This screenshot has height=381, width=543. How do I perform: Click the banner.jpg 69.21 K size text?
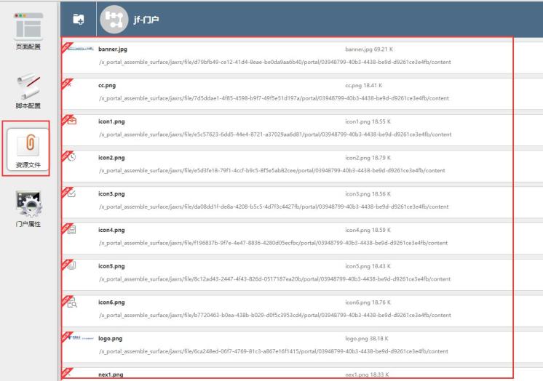point(369,49)
